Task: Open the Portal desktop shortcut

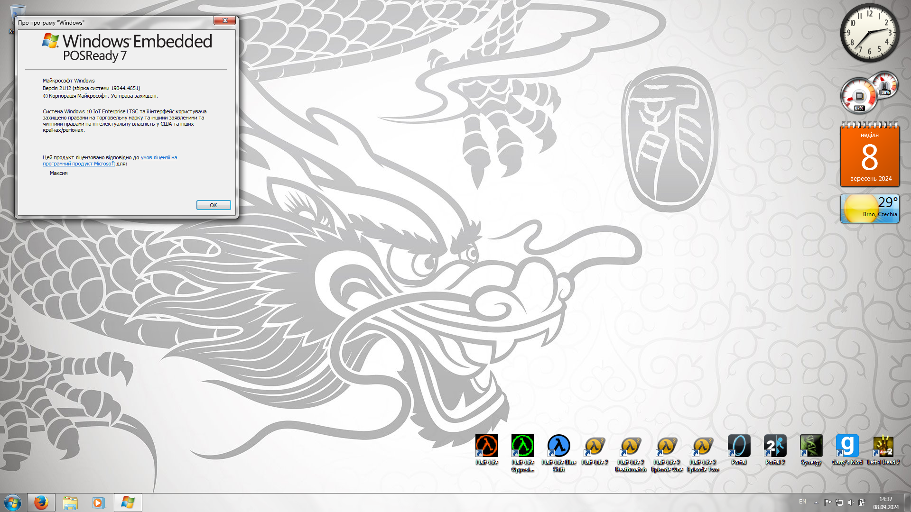Action: click(739, 447)
